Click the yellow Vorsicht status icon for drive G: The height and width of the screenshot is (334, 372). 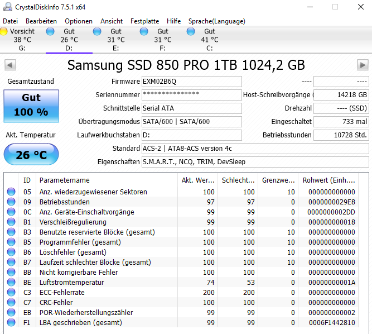click(x=3, y=31)
